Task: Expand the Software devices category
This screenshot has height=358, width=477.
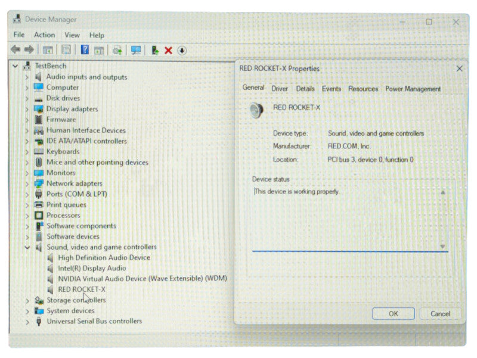Action: [27, 236]
